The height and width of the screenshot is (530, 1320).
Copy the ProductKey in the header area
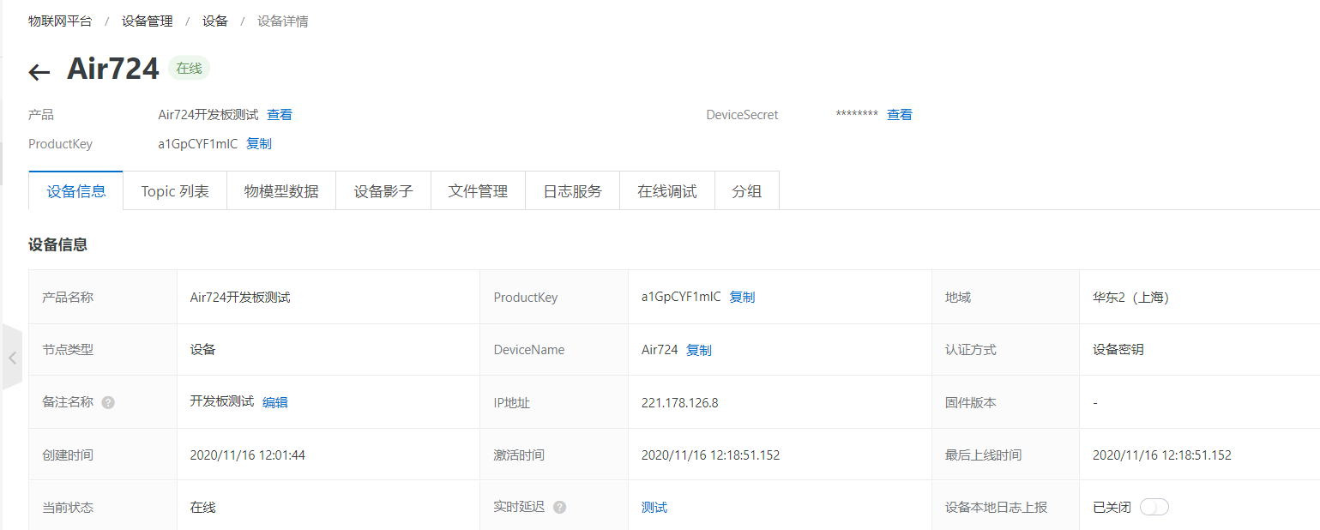(259, 144)
